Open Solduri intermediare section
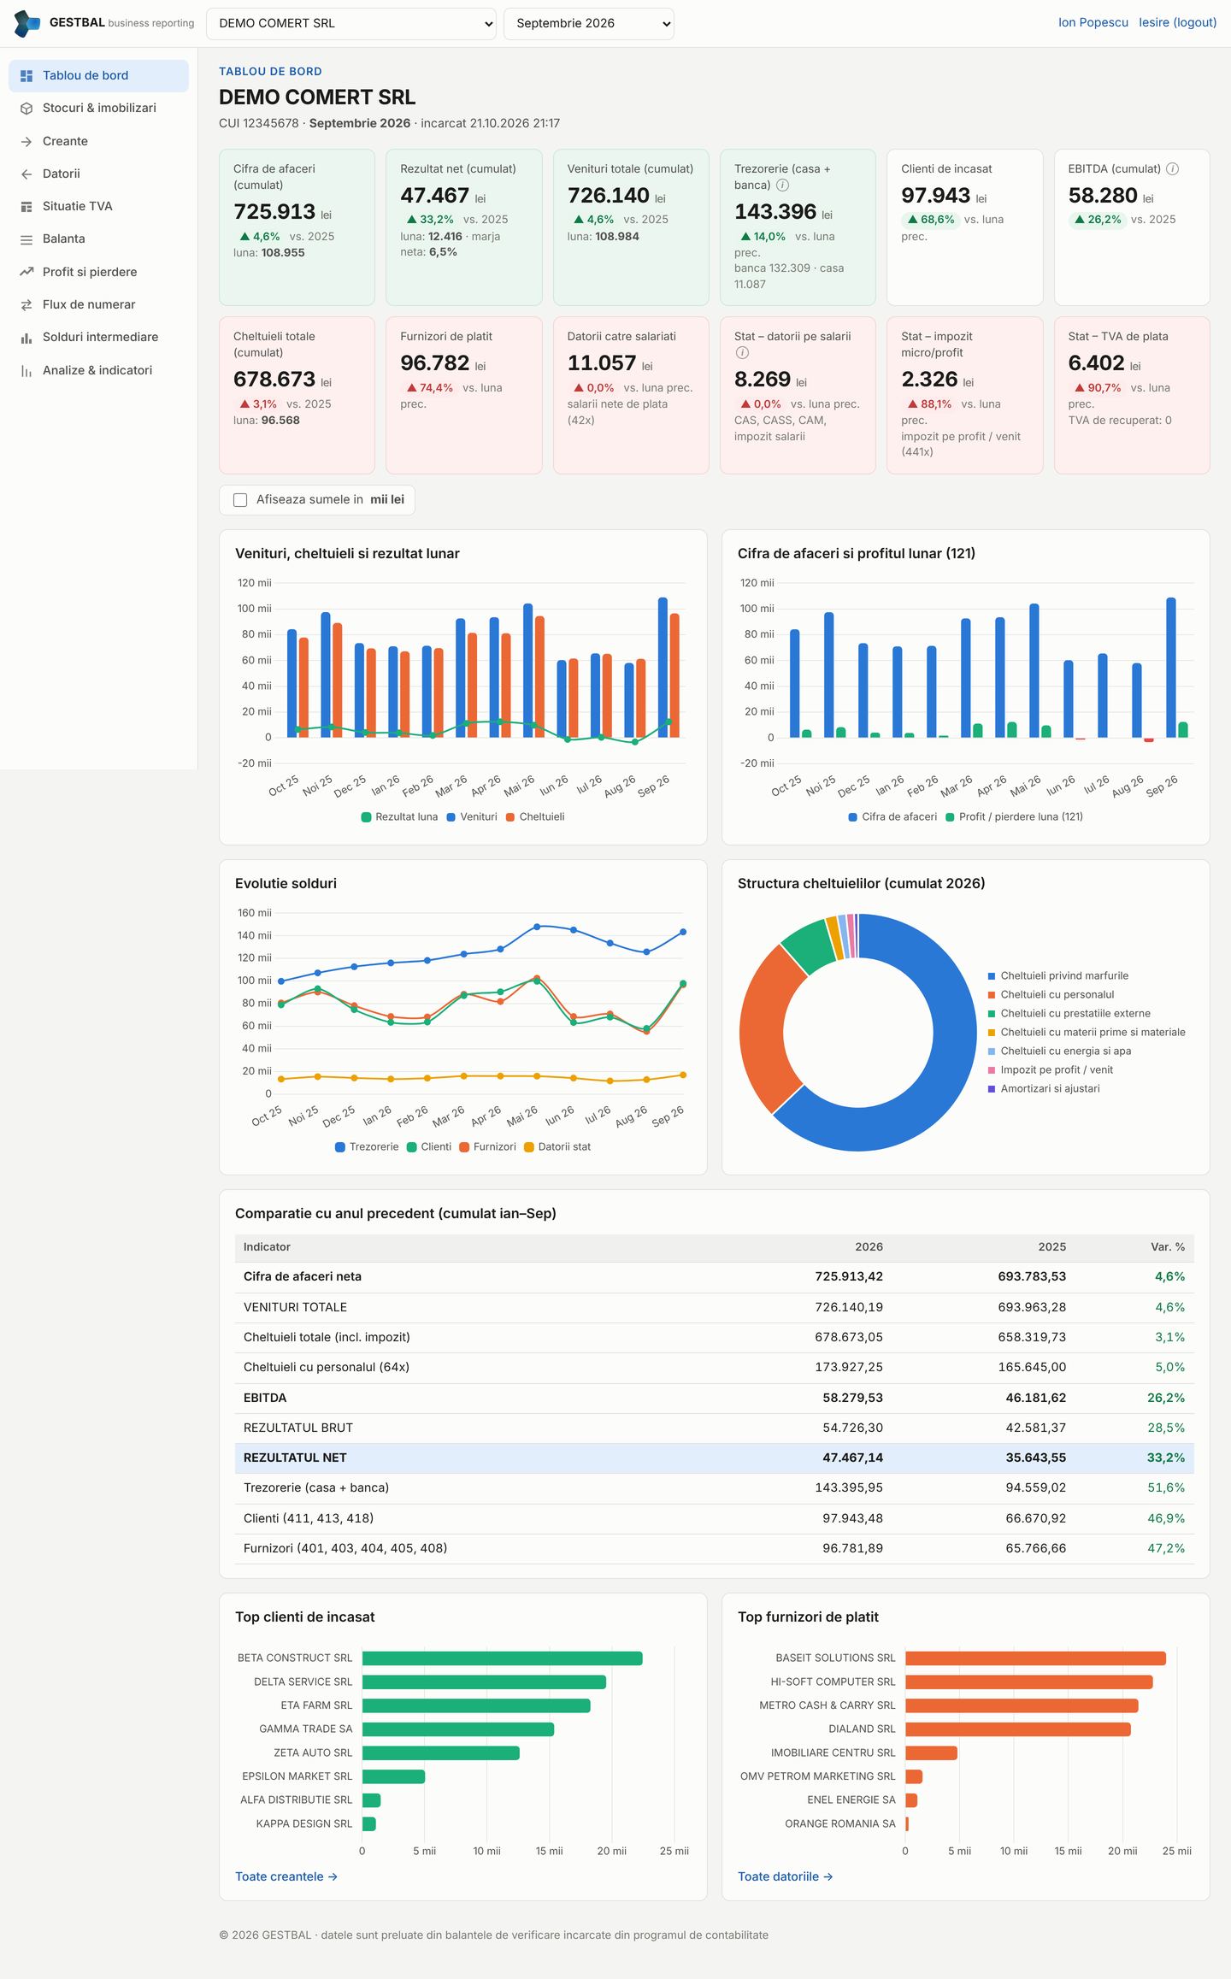The width and height of the screenshot is (1231, 1979). [x=100, y=337]
